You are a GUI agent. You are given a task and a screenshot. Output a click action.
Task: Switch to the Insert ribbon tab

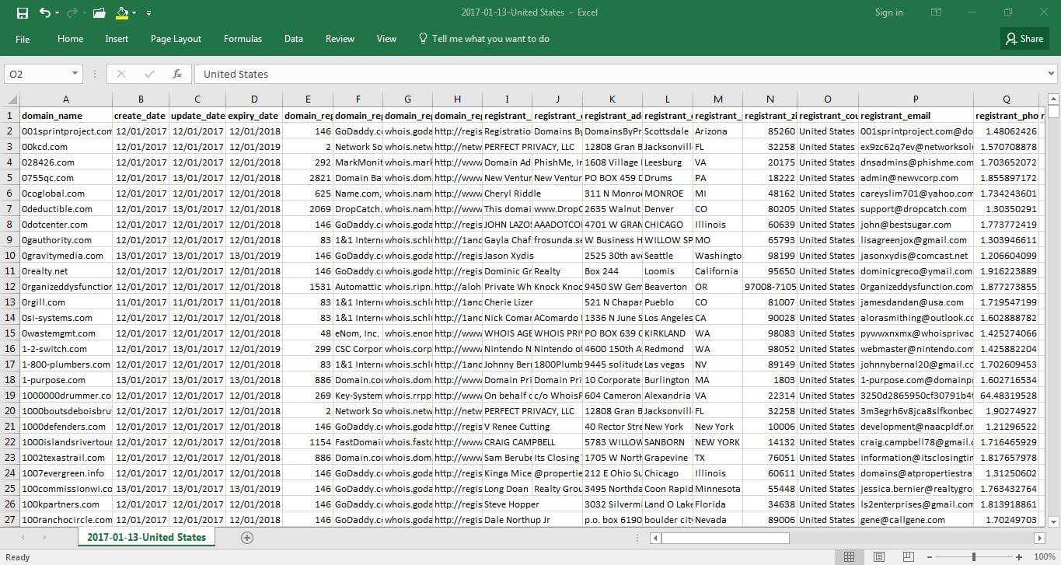(117, 39)
